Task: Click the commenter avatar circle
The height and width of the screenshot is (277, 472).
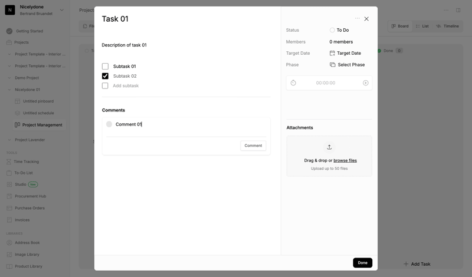Action: coord(109,124)
